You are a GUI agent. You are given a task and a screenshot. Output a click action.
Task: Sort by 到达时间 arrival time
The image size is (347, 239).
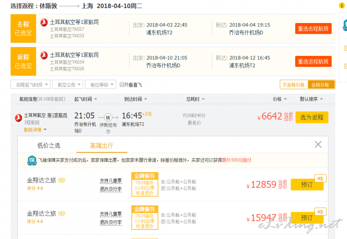click(135, 99)
